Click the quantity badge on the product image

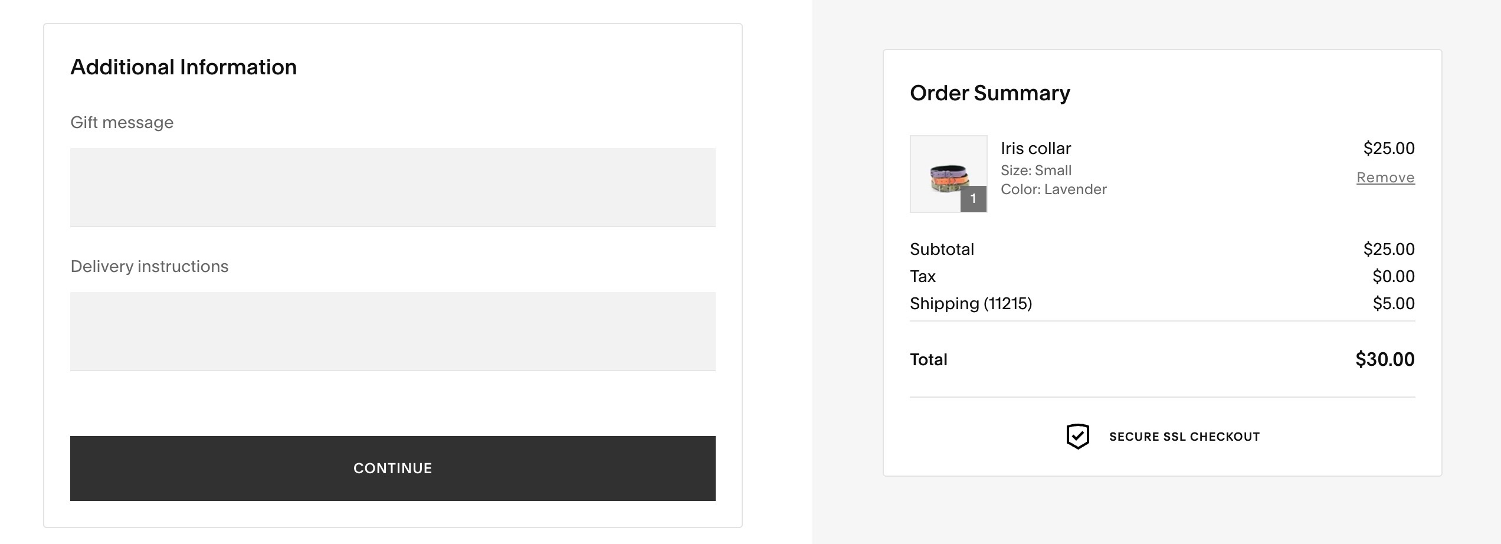click(974, 199)
